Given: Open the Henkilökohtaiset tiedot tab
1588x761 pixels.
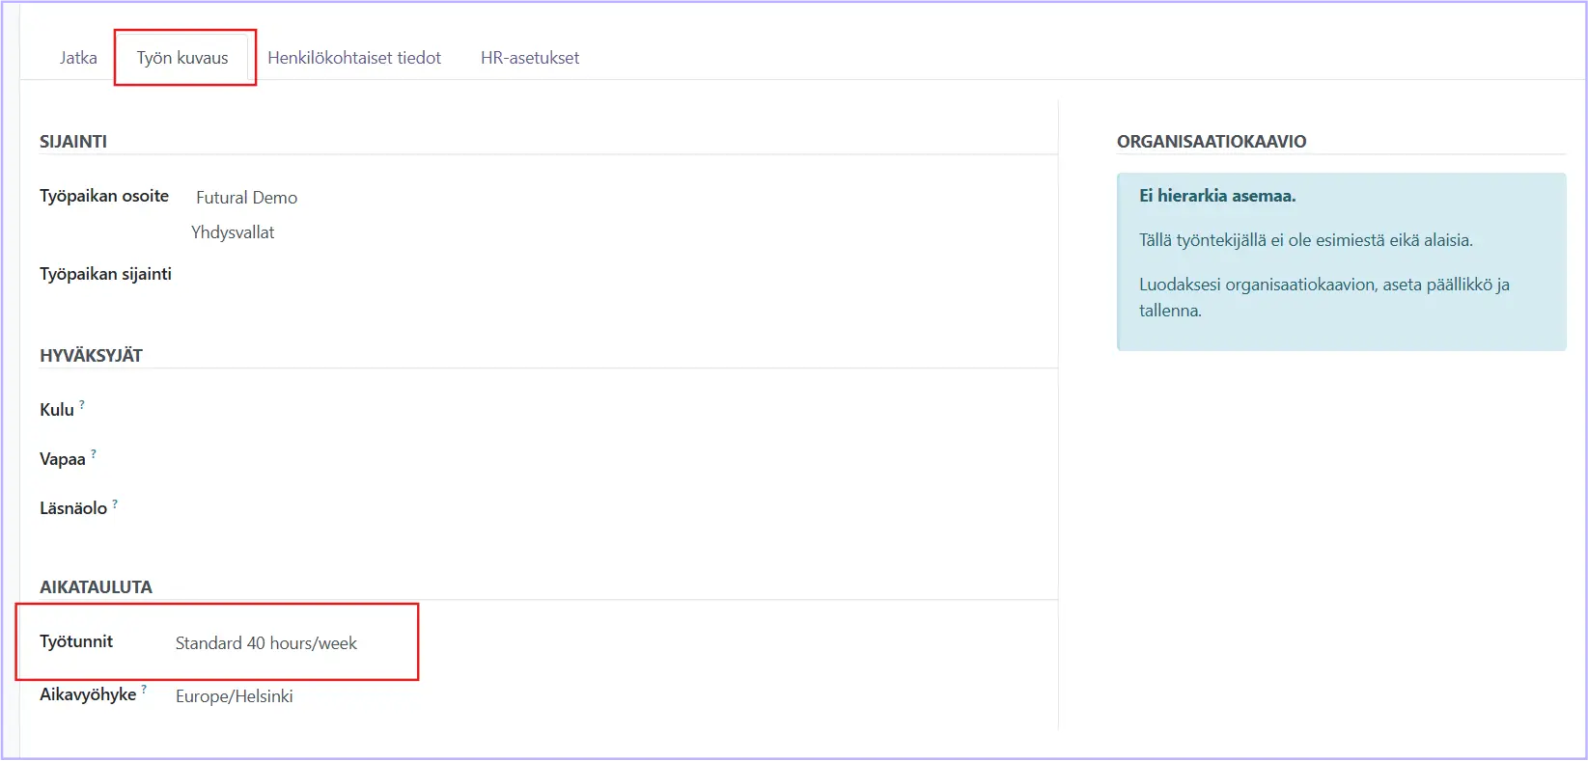Looking at the screenshot, I should pos(353,58).
